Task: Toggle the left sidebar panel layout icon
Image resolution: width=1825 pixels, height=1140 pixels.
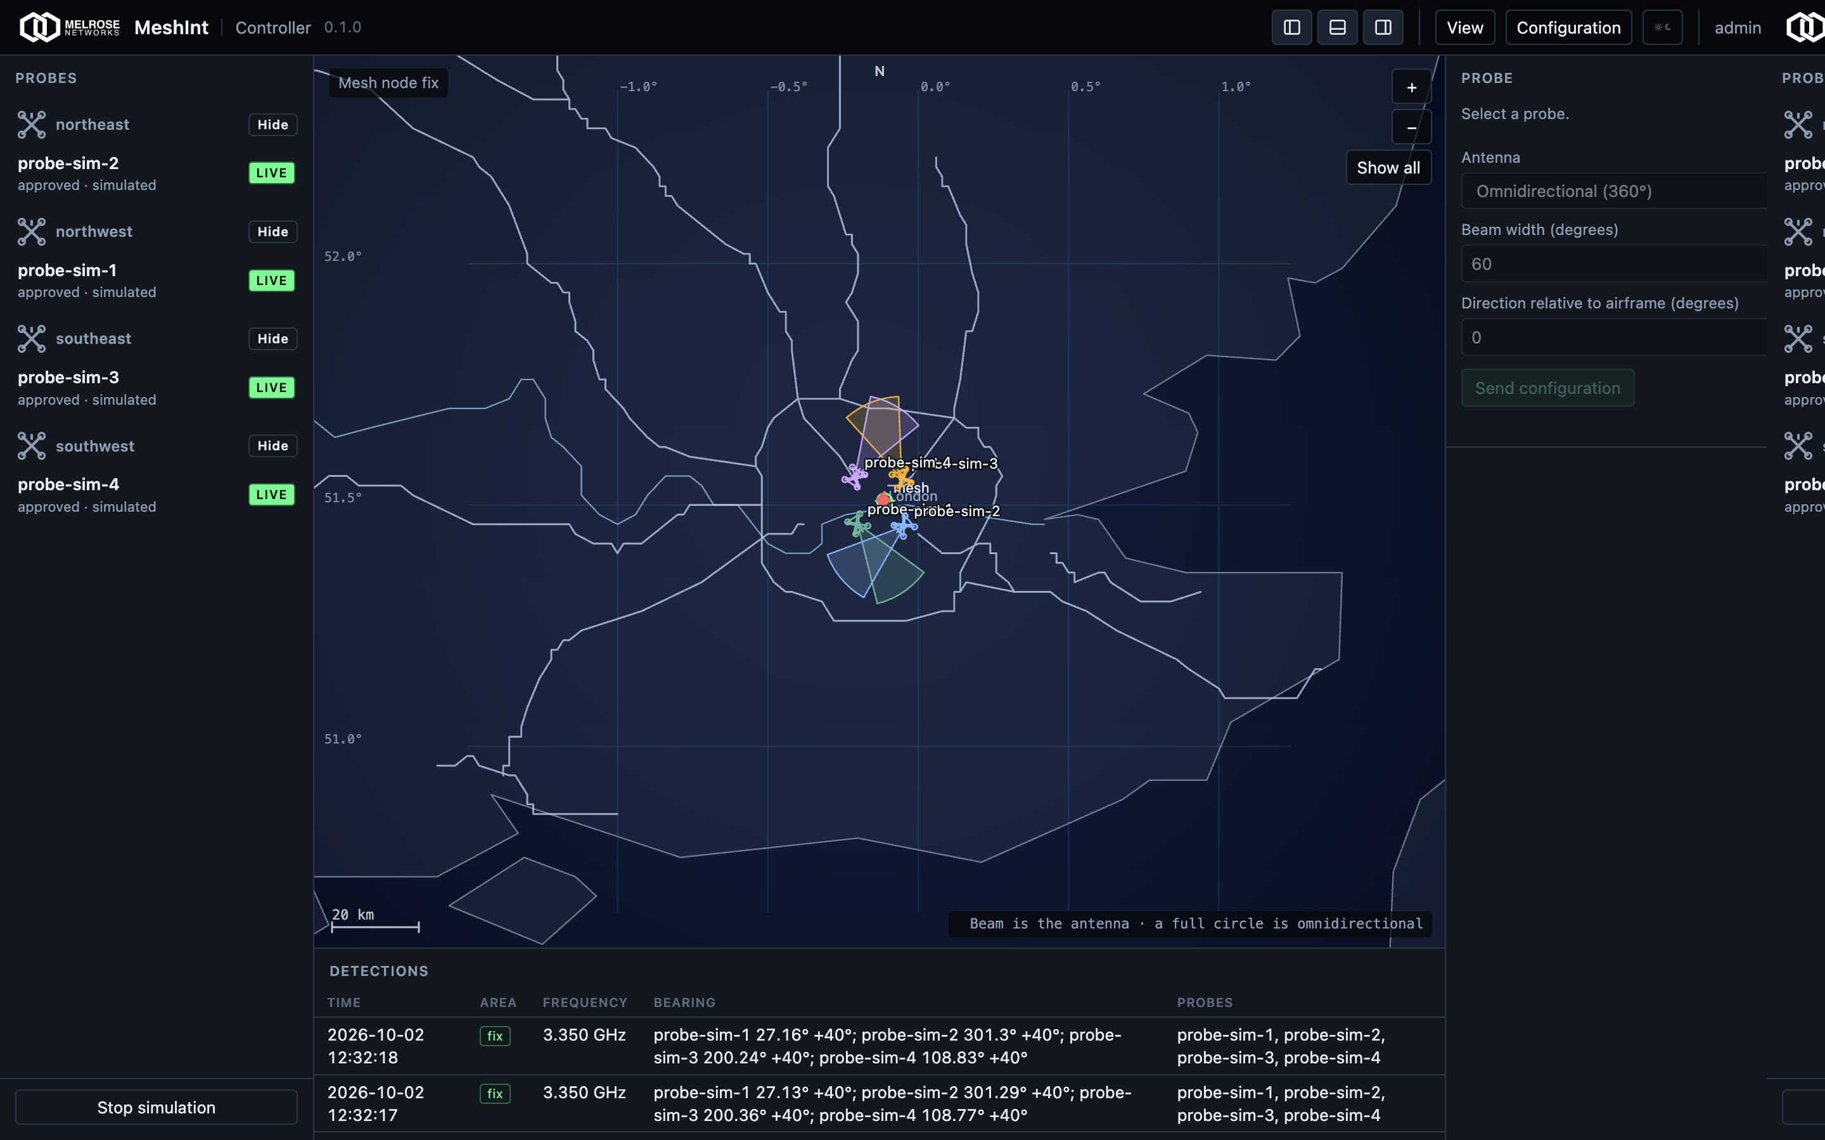Action: (1291, 28)
